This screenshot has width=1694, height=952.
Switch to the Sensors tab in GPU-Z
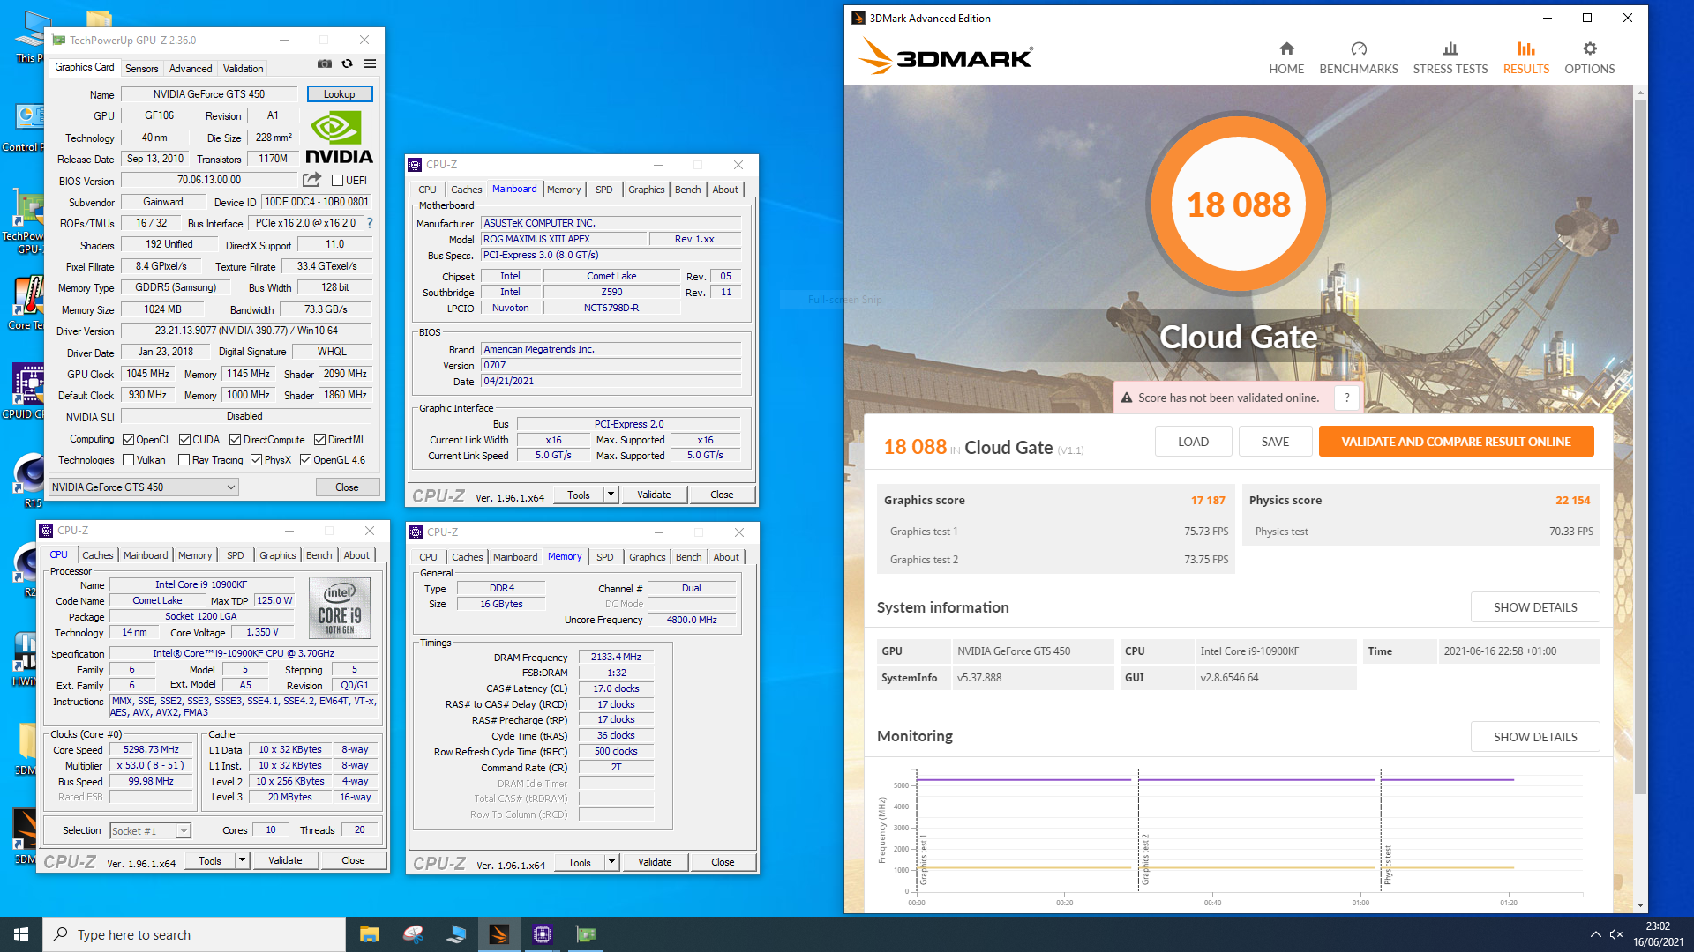(x=141, y=68)
